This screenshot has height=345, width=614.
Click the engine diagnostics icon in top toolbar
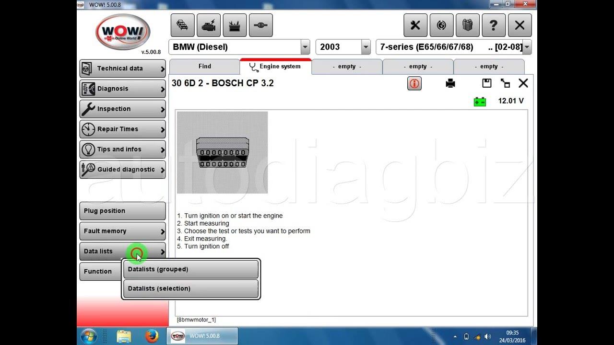point(209,25)
